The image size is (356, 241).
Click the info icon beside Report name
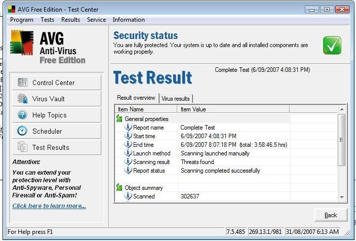(128, 128)
